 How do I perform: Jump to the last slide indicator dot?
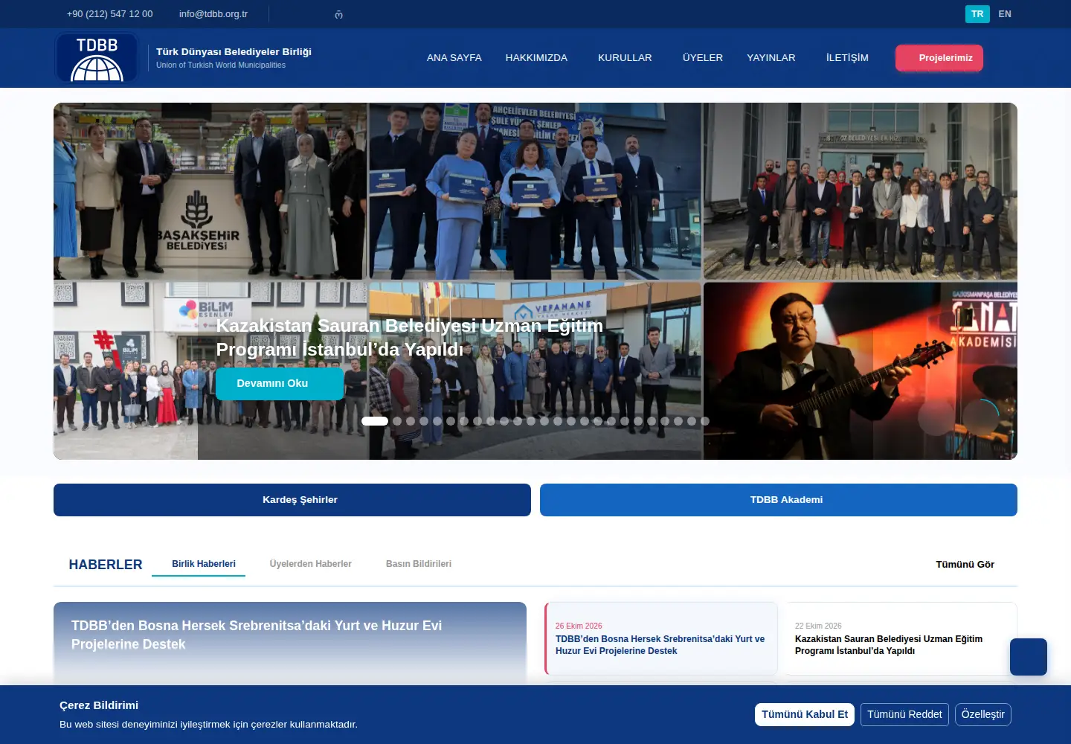coord(705,421)
